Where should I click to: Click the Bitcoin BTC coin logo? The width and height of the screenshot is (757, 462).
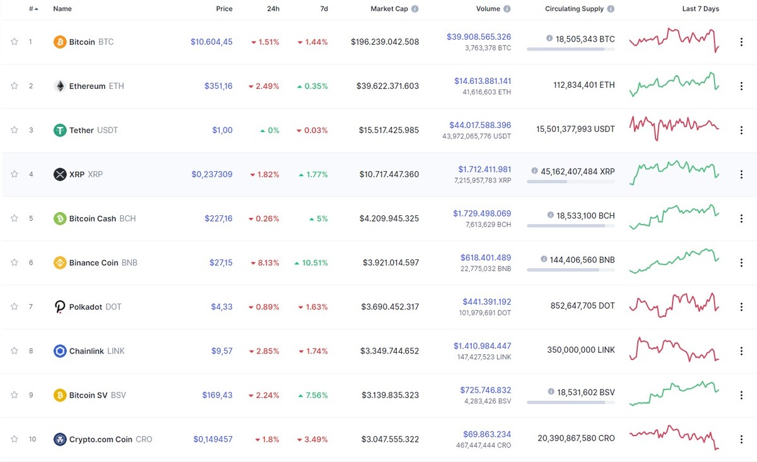point(60,42)
